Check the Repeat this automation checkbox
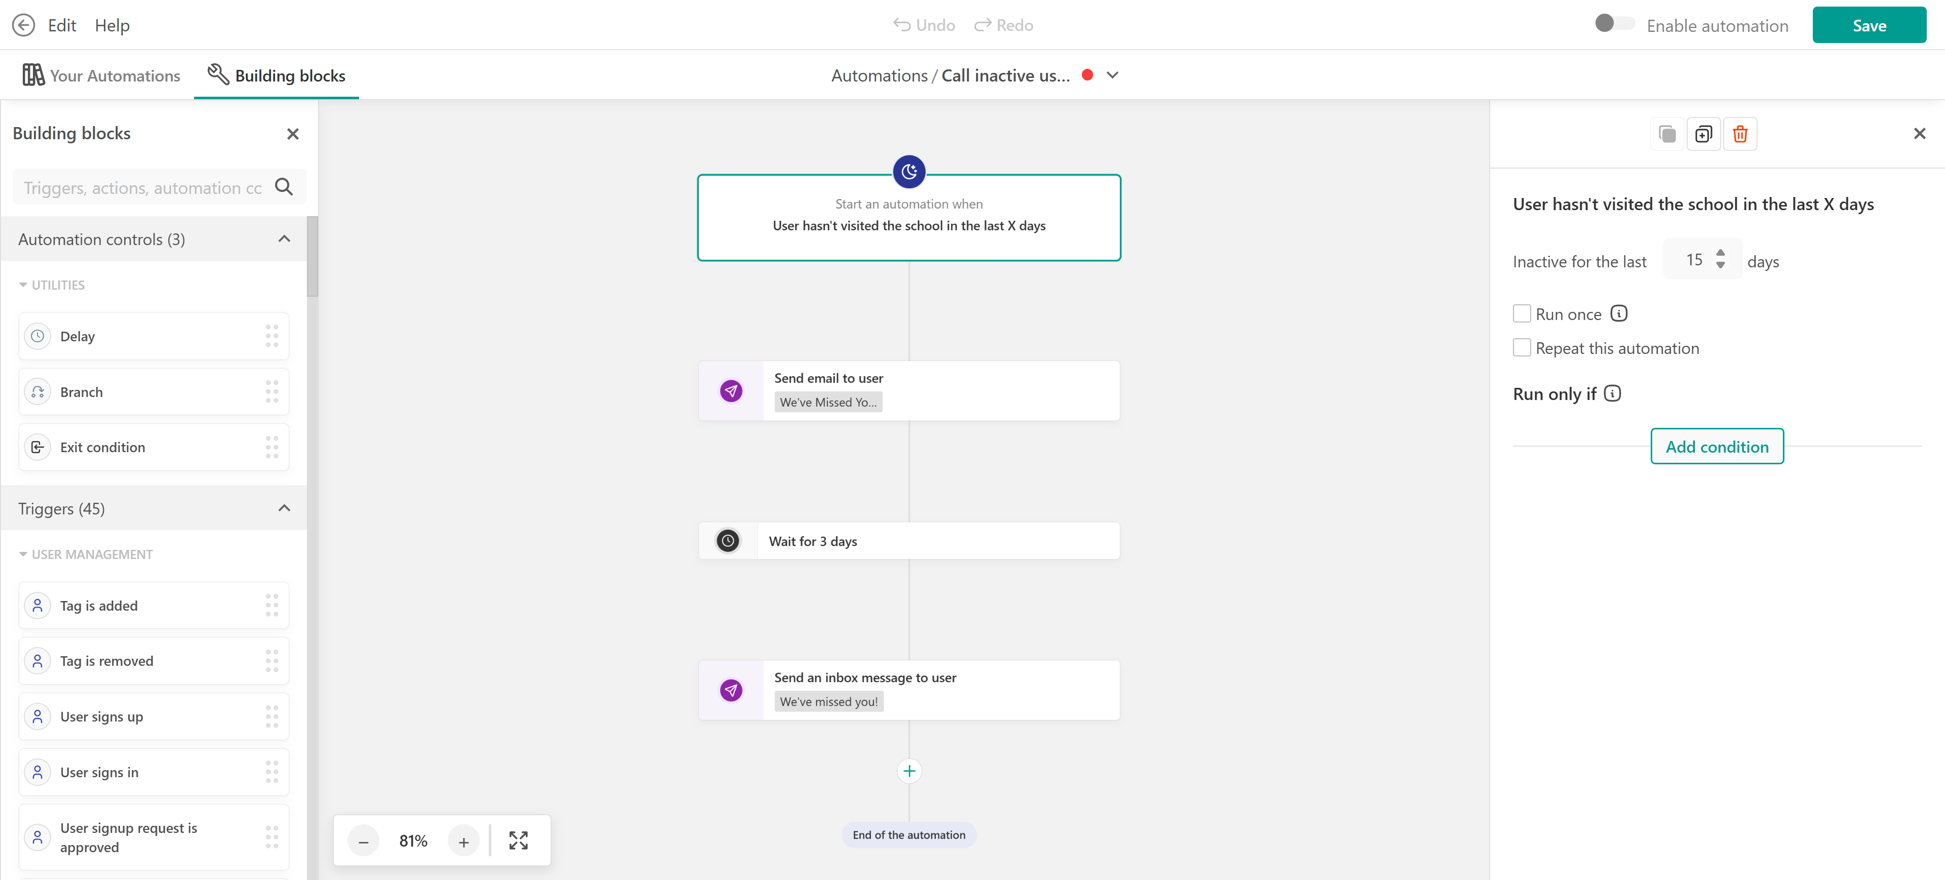 pos(1522,347)
